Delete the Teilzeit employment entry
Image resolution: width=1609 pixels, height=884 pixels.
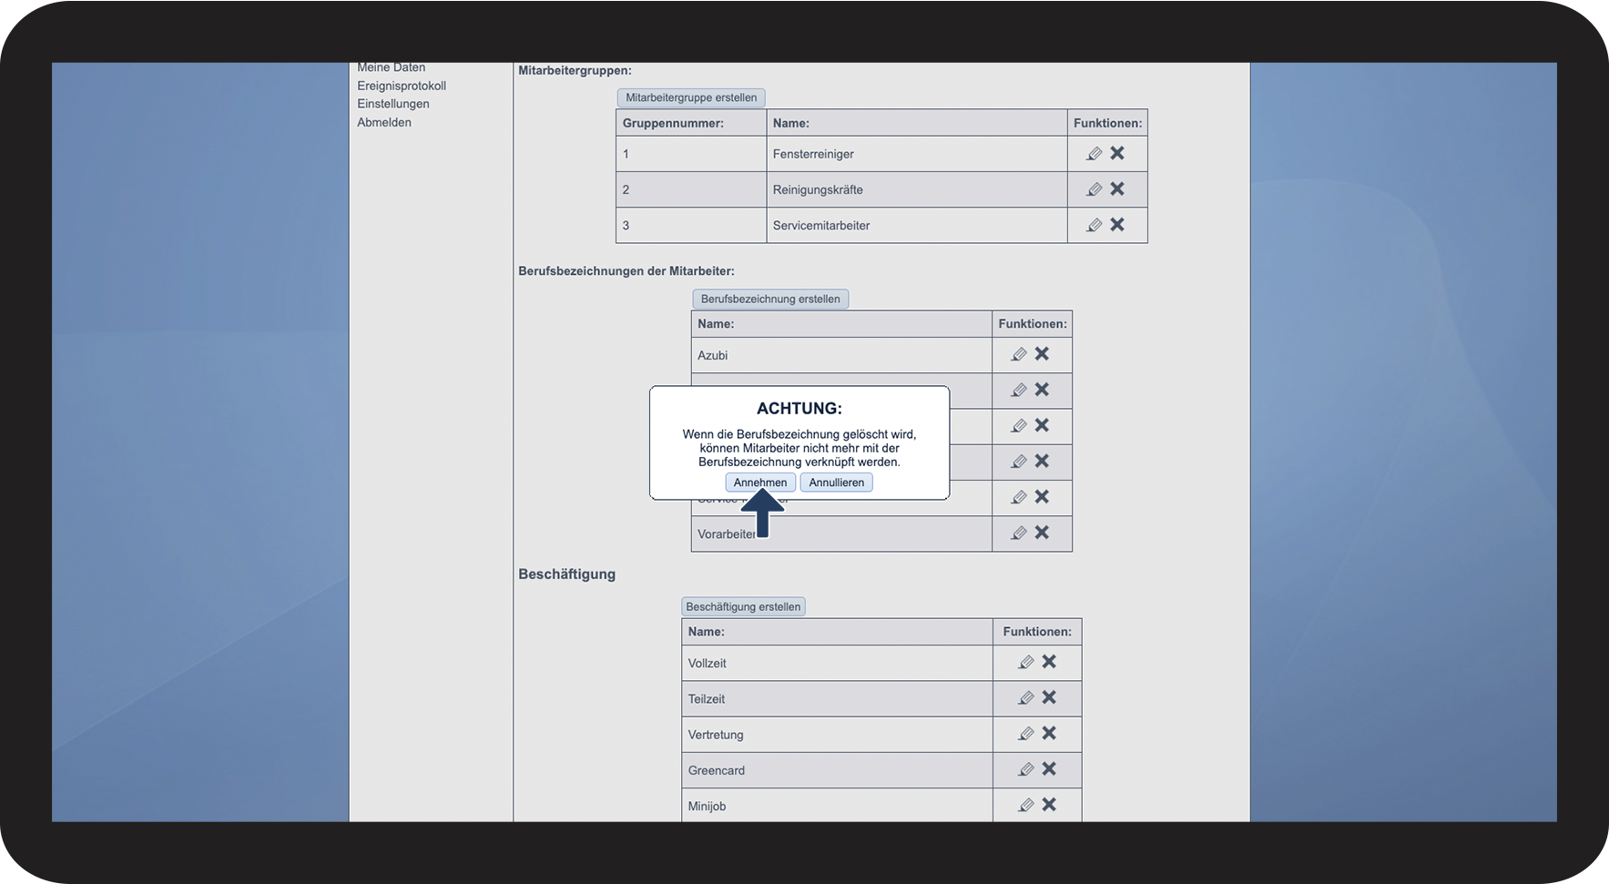(x=1049, y=696)
